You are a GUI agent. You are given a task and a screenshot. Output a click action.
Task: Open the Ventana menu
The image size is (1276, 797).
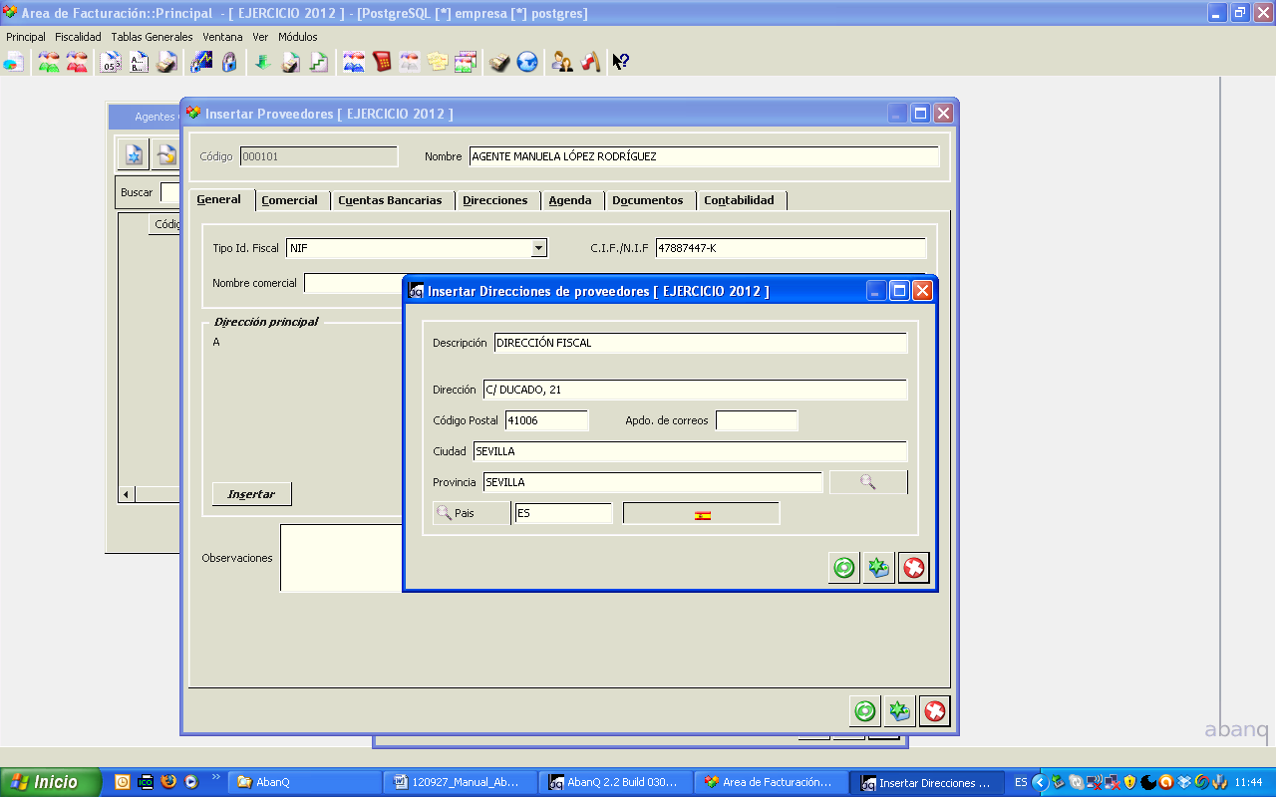(222, 37)
